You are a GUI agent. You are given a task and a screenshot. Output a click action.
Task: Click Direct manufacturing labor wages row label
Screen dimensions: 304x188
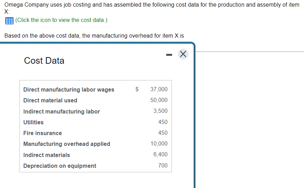pos(69,89)
